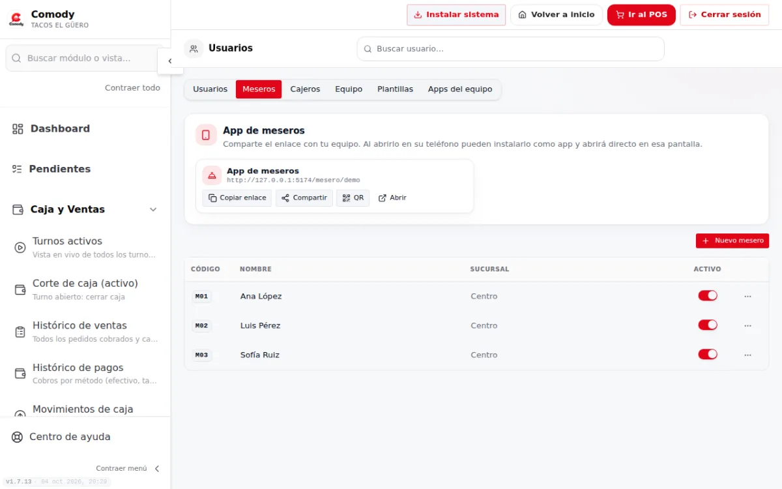Viewport: 782px width, 489px height.
Task: Deactivate Sofía Ruiz with her toggle
Action: point(708,354)
